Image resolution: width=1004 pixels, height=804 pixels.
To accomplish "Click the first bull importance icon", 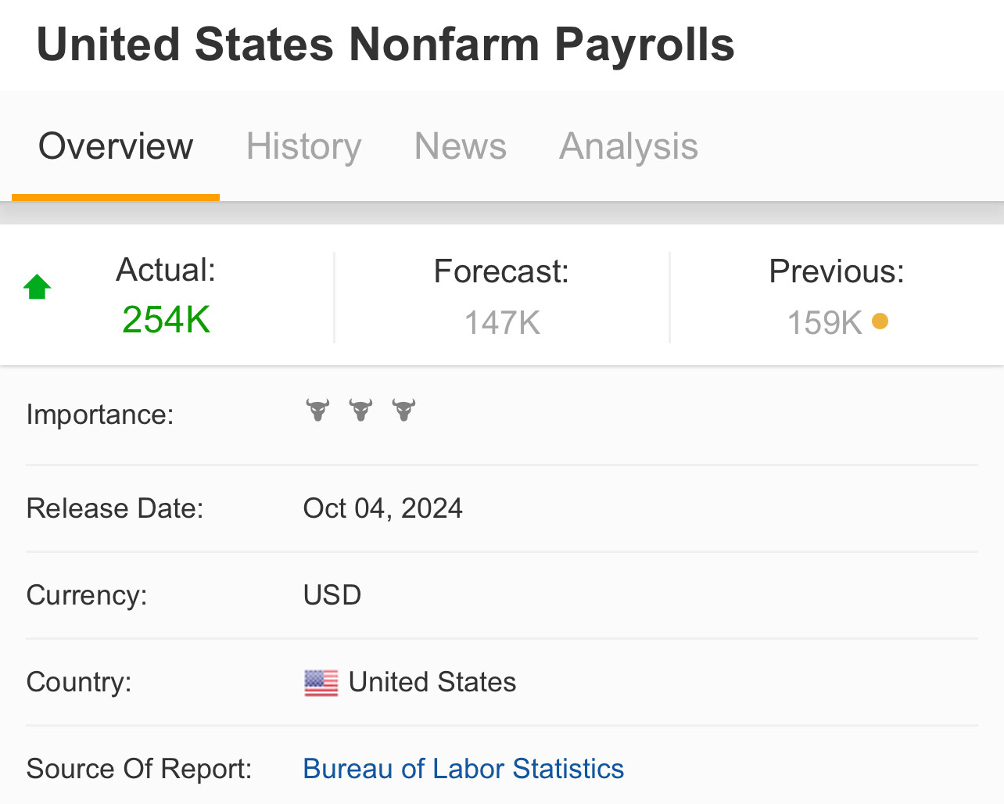I will 317,410.
